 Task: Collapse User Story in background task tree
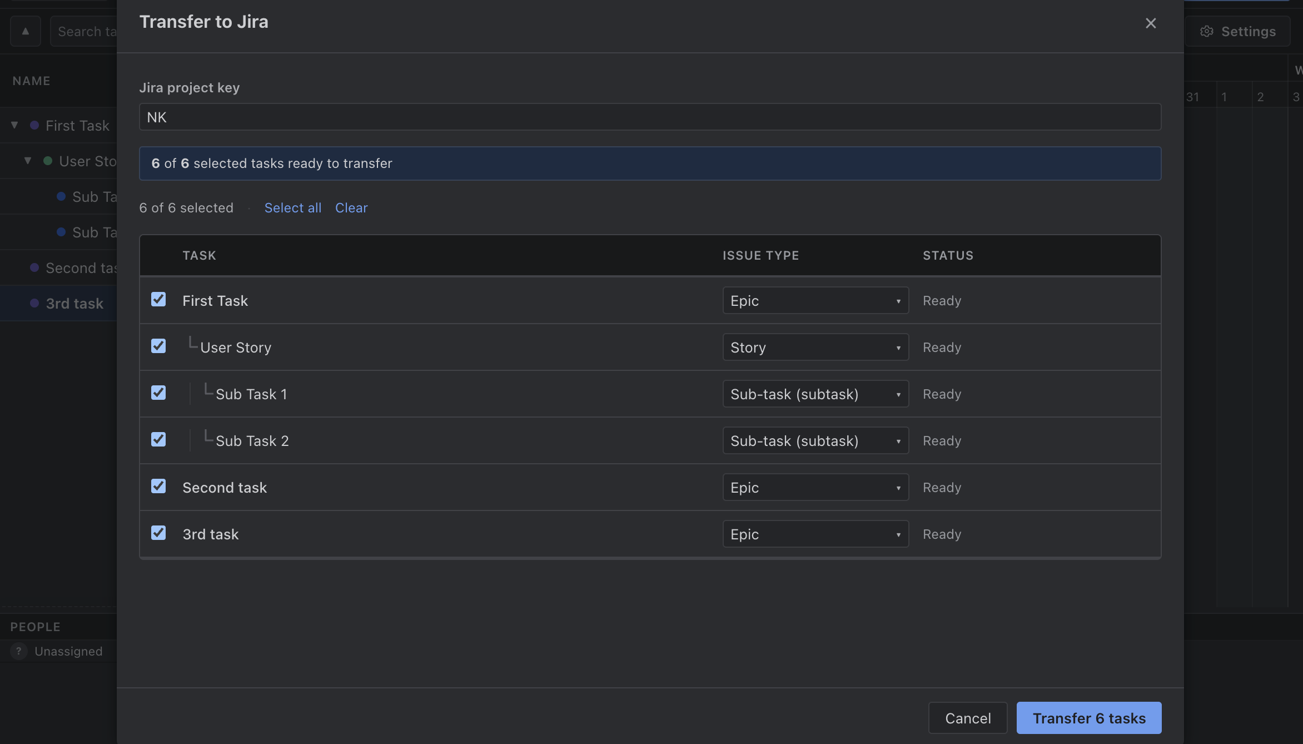click(28, 161)
